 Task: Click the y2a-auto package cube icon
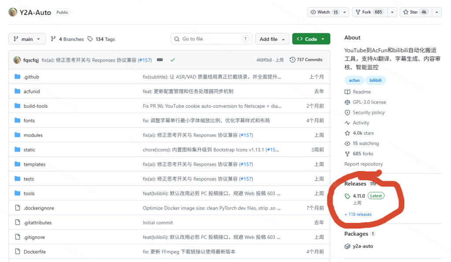tap(347, 246)
